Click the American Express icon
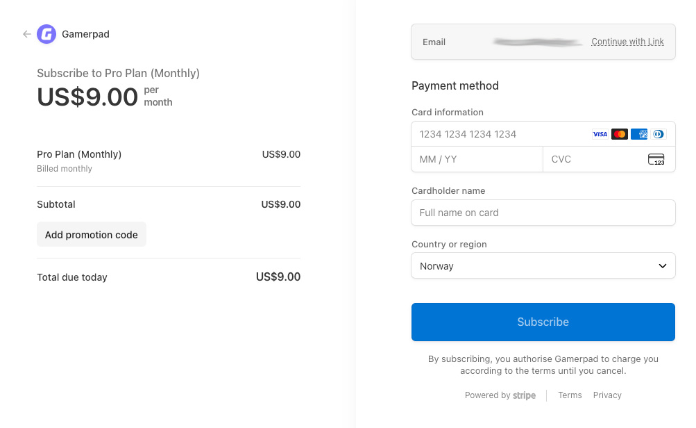The image size is (696, 428). point(640,134)
